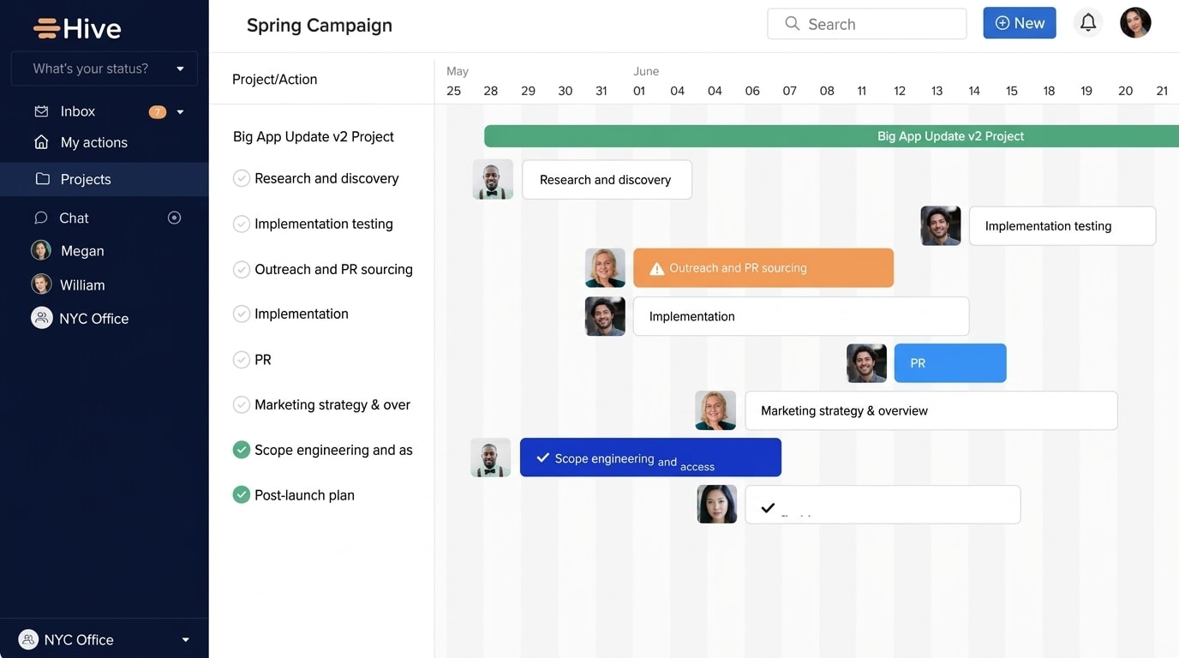This screenshot has width=1179, height=658.
Task: Select the blue PR timeline bar
Action: click(x=950, y=363)
